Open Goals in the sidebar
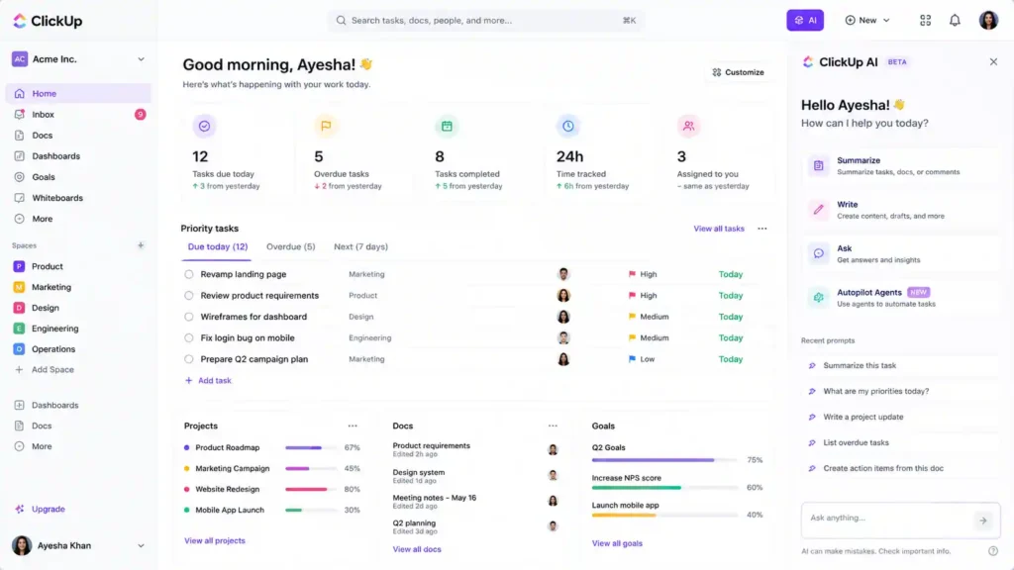The width and height of the screenshot is (1014, 570). [78, 176]
